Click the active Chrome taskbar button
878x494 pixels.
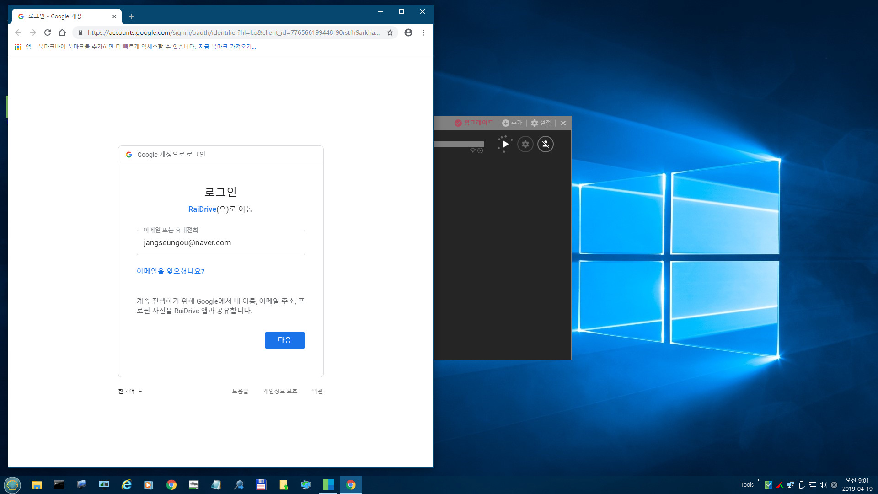[x=351, y=485]
